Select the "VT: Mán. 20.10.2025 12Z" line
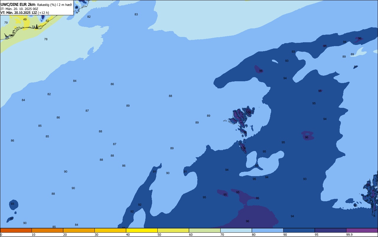The image size is (378, 237). pyautogui.click(x=19, y=13)
